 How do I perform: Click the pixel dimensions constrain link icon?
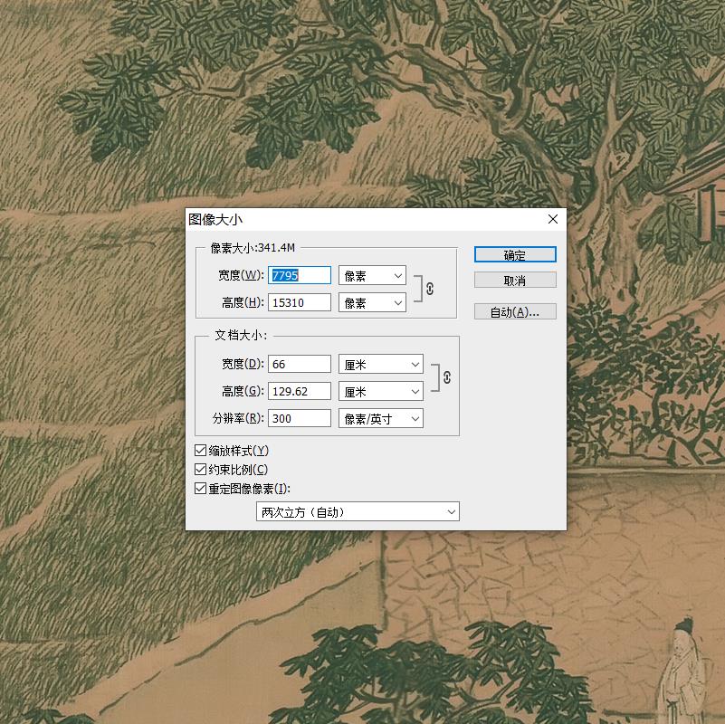430,289
